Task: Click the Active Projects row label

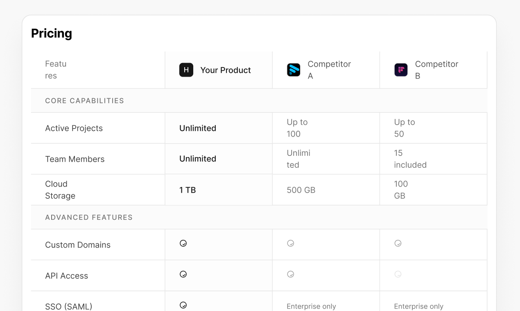Action: [x=74, y=128]
